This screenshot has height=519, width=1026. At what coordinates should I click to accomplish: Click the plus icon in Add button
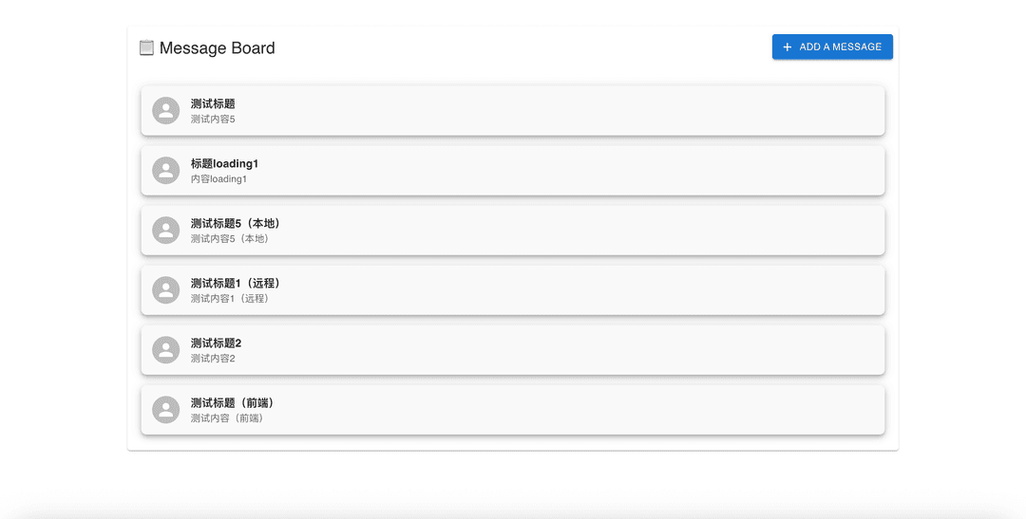tap(788, 47)
